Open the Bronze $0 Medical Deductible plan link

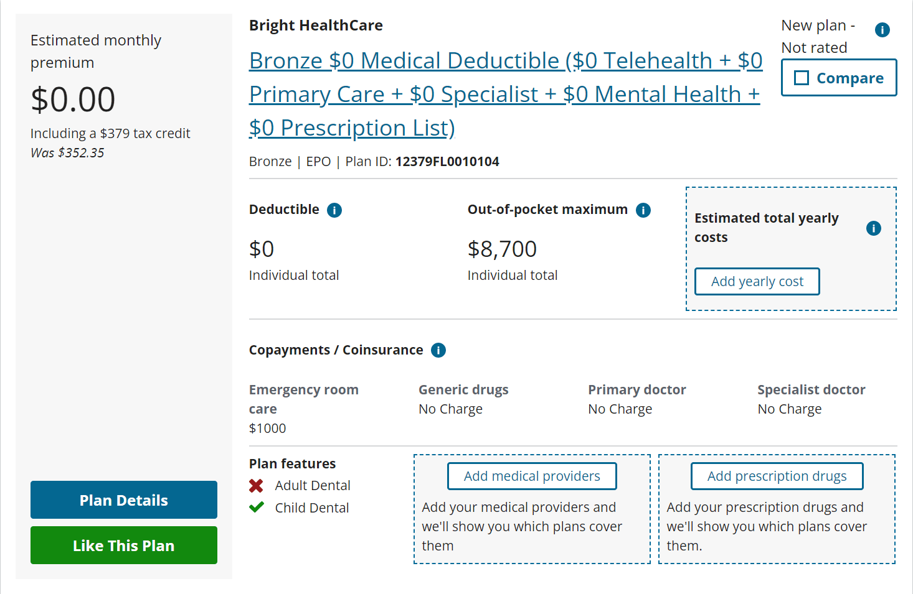coord(506,94)
